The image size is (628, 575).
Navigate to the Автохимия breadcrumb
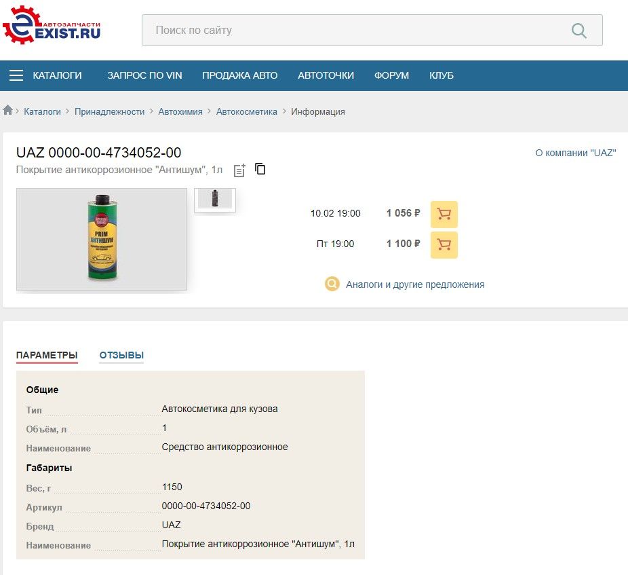(180, 111)
